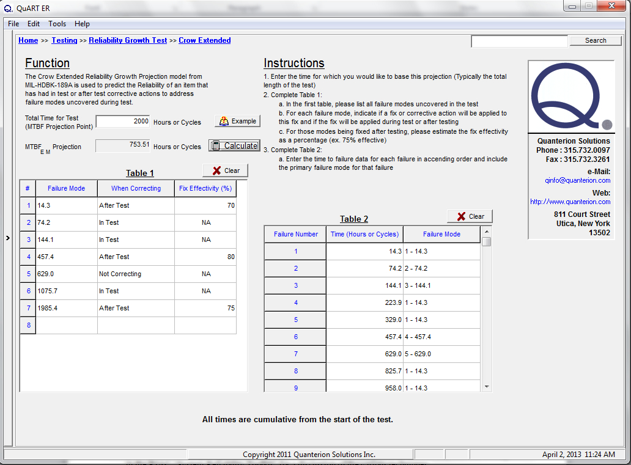
Task: Edit the Total Time for Test field
Action: coord(123,121)
